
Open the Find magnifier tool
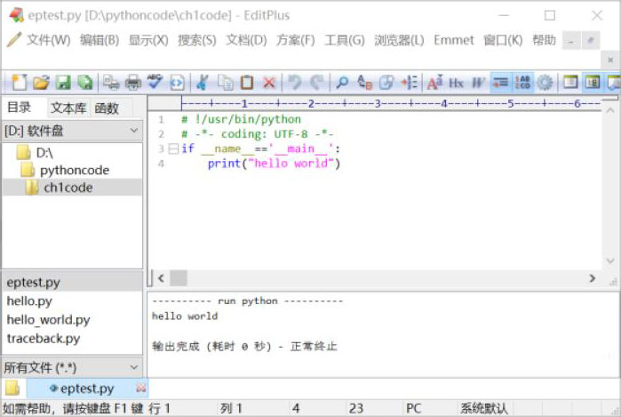coord(341,83)
